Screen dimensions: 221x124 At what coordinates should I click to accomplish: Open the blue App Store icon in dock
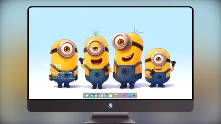tap(129, 95)
